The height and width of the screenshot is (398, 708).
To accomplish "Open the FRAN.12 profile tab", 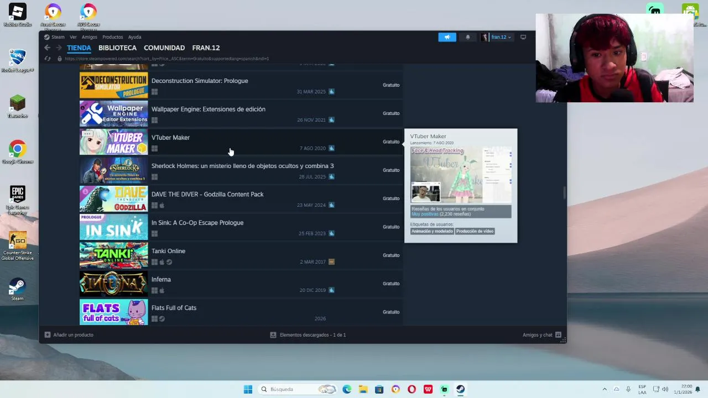I will [x=206, y=48].
